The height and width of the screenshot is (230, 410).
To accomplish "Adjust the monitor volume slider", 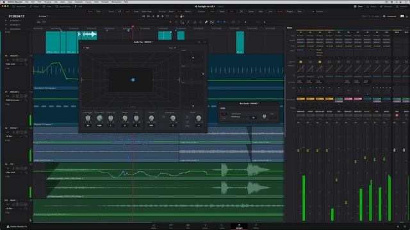I will coord(391,16).
